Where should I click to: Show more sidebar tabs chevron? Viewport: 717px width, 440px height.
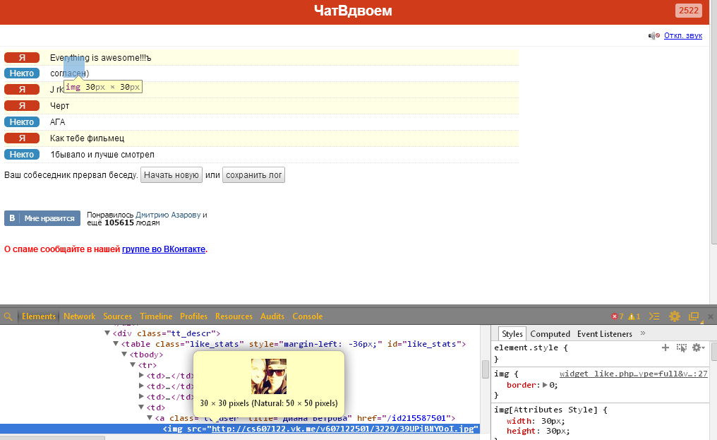pyautogui.click(x=643, y=333)
